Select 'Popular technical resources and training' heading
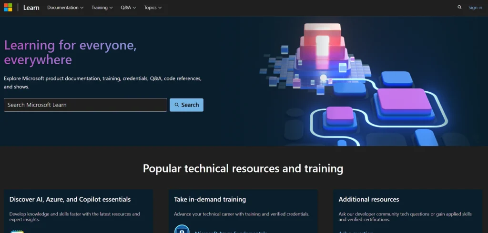This screenshot has height=233, width=488. [243, 168]
